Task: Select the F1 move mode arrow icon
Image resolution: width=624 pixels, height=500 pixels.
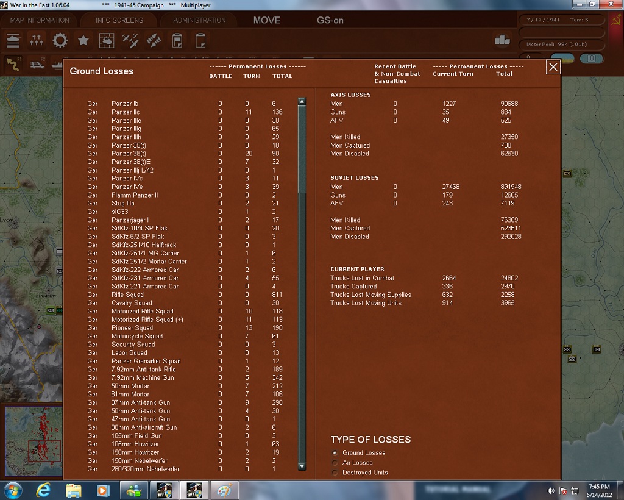Action: point(13,63)
